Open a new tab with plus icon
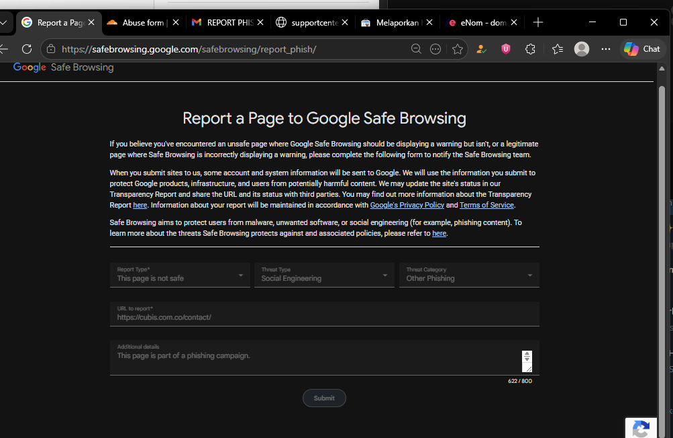Viewport: 673px width, 438px height. (538, 22)
